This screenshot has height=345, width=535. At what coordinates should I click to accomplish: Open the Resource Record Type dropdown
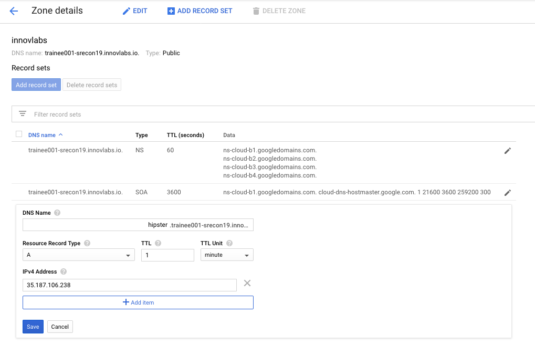click(78, 255)
